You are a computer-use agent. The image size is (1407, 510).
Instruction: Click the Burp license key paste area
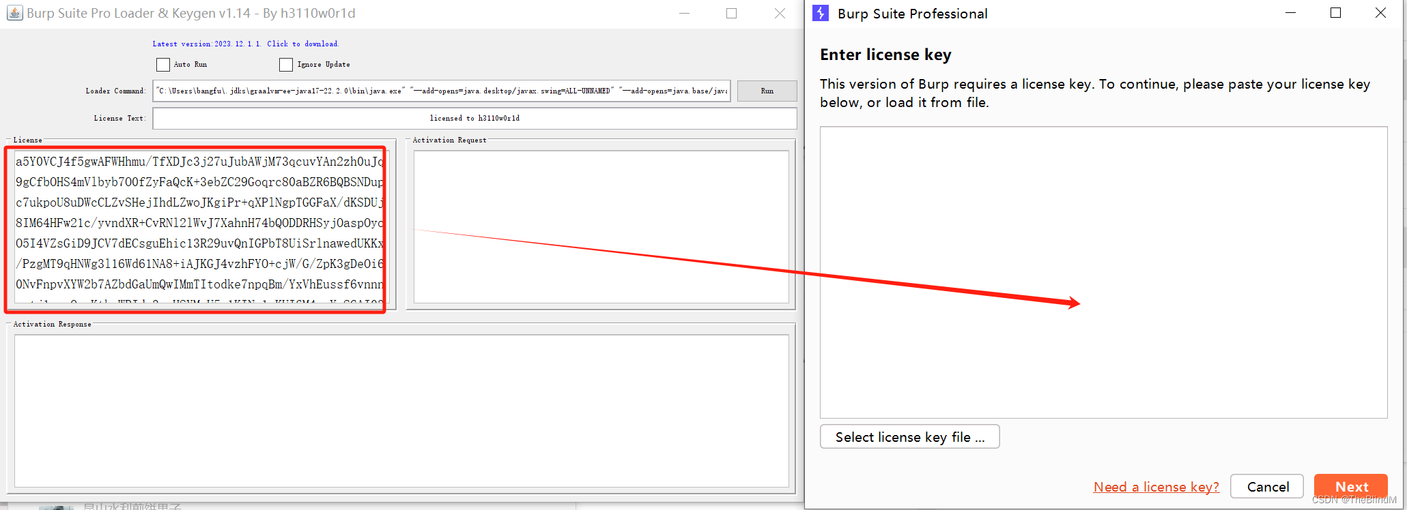click(1104, 272)
